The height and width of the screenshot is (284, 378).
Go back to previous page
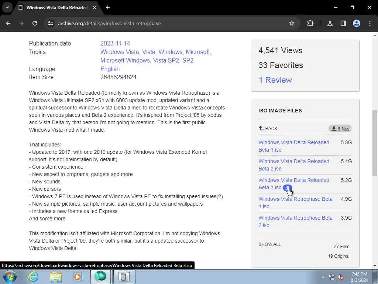8,23
